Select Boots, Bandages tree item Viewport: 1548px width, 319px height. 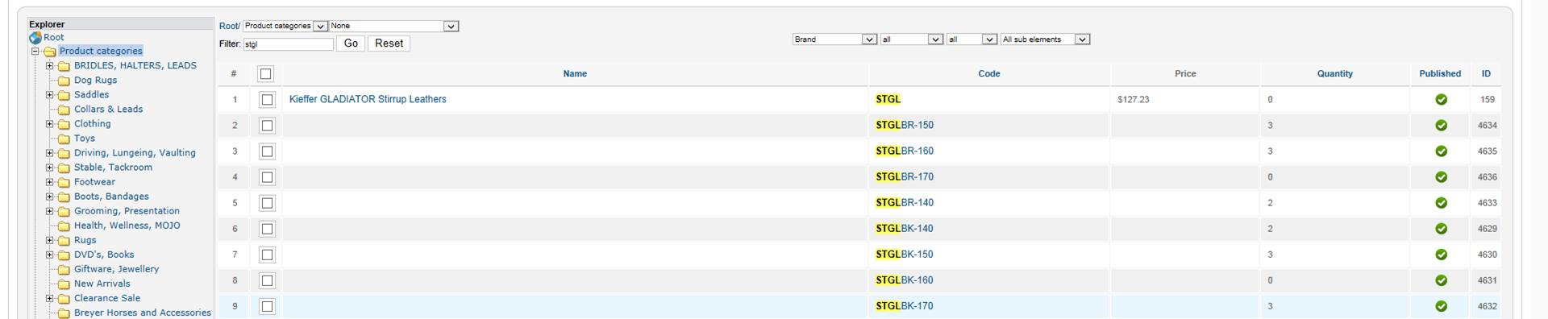[x=111, y=197]
